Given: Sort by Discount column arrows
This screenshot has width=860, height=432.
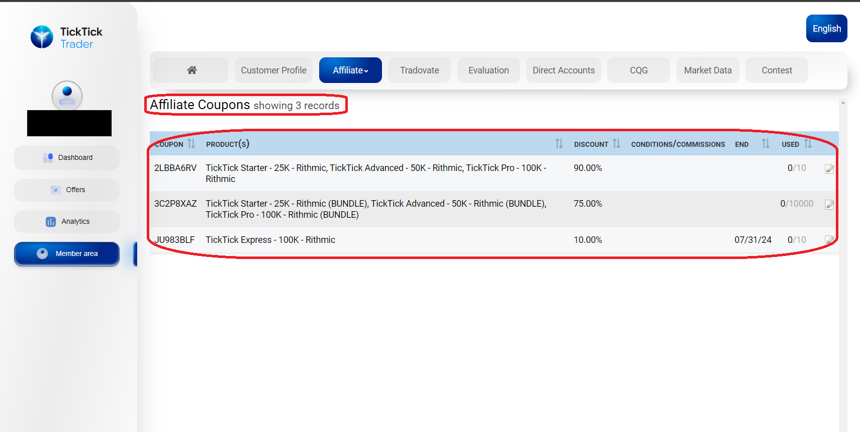Looking at the screenshot, I should click(616, 144).
